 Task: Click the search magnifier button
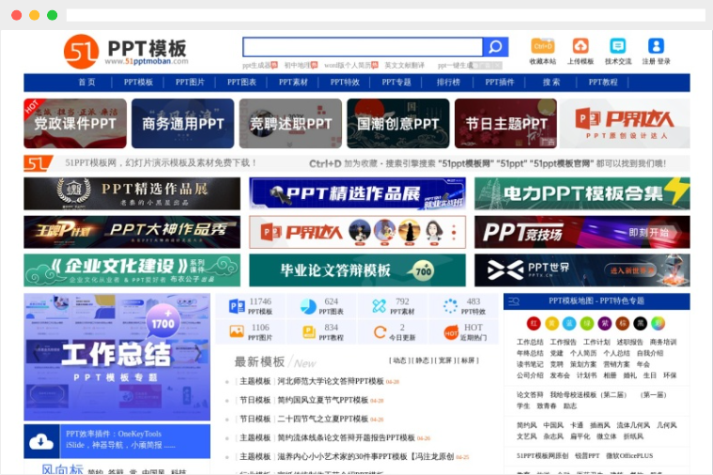[495, 47]
